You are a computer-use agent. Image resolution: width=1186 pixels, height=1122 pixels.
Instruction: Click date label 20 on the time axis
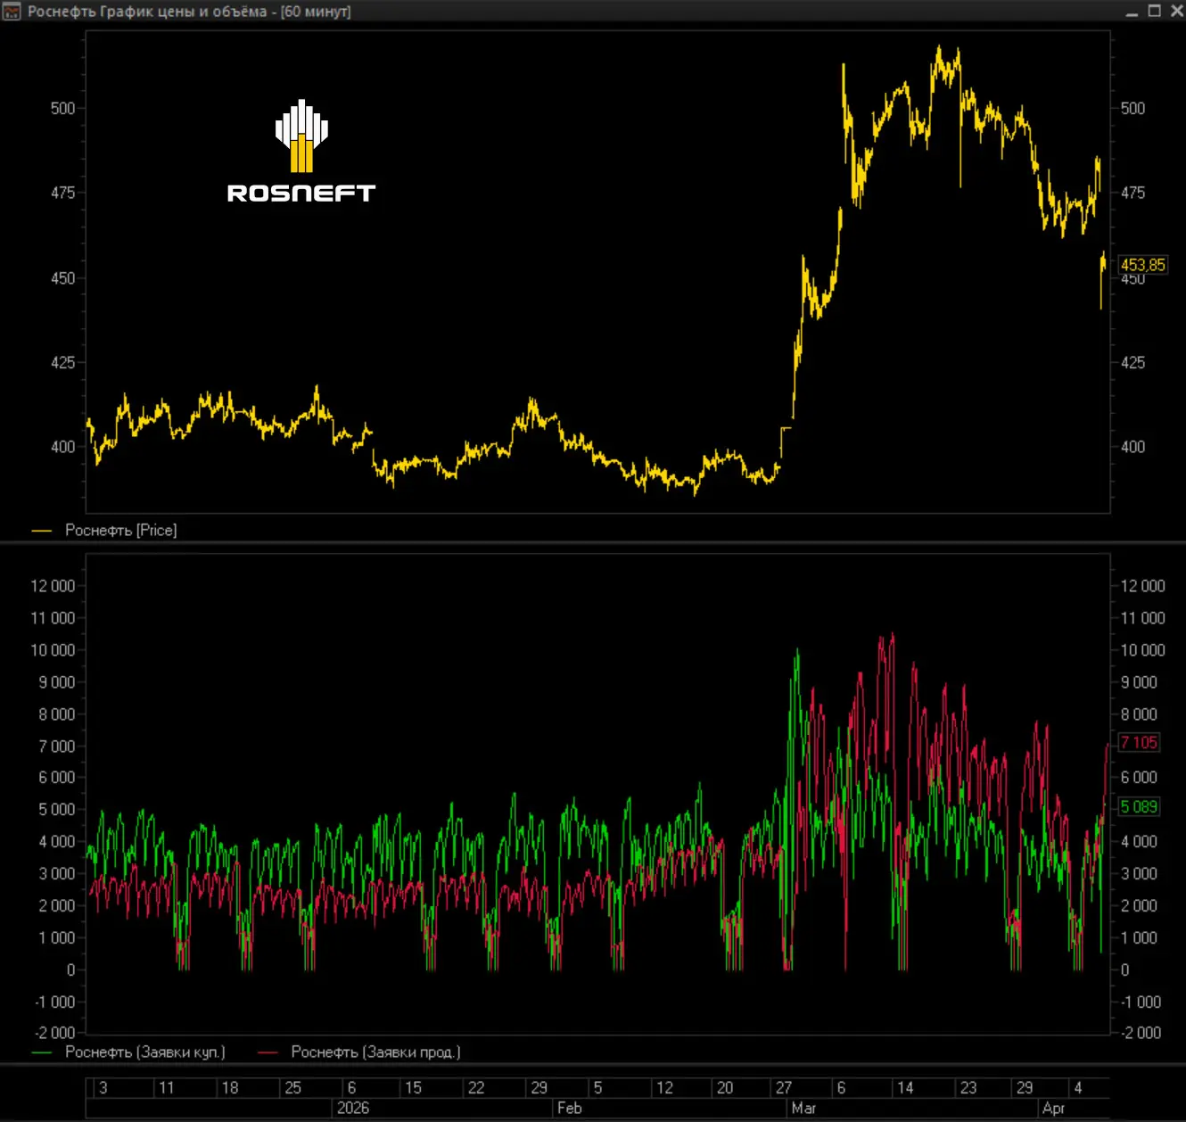point(725,1088)
